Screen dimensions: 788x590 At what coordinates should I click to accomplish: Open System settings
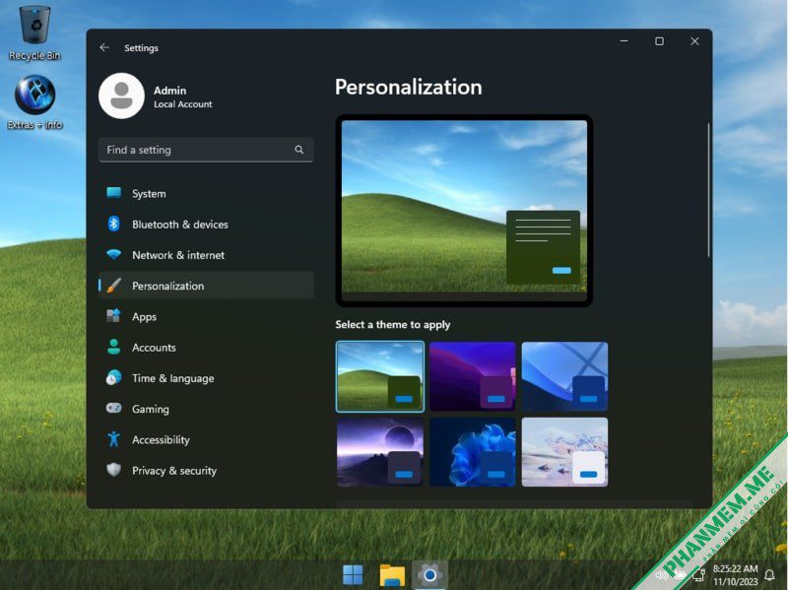tap(206, 193)
